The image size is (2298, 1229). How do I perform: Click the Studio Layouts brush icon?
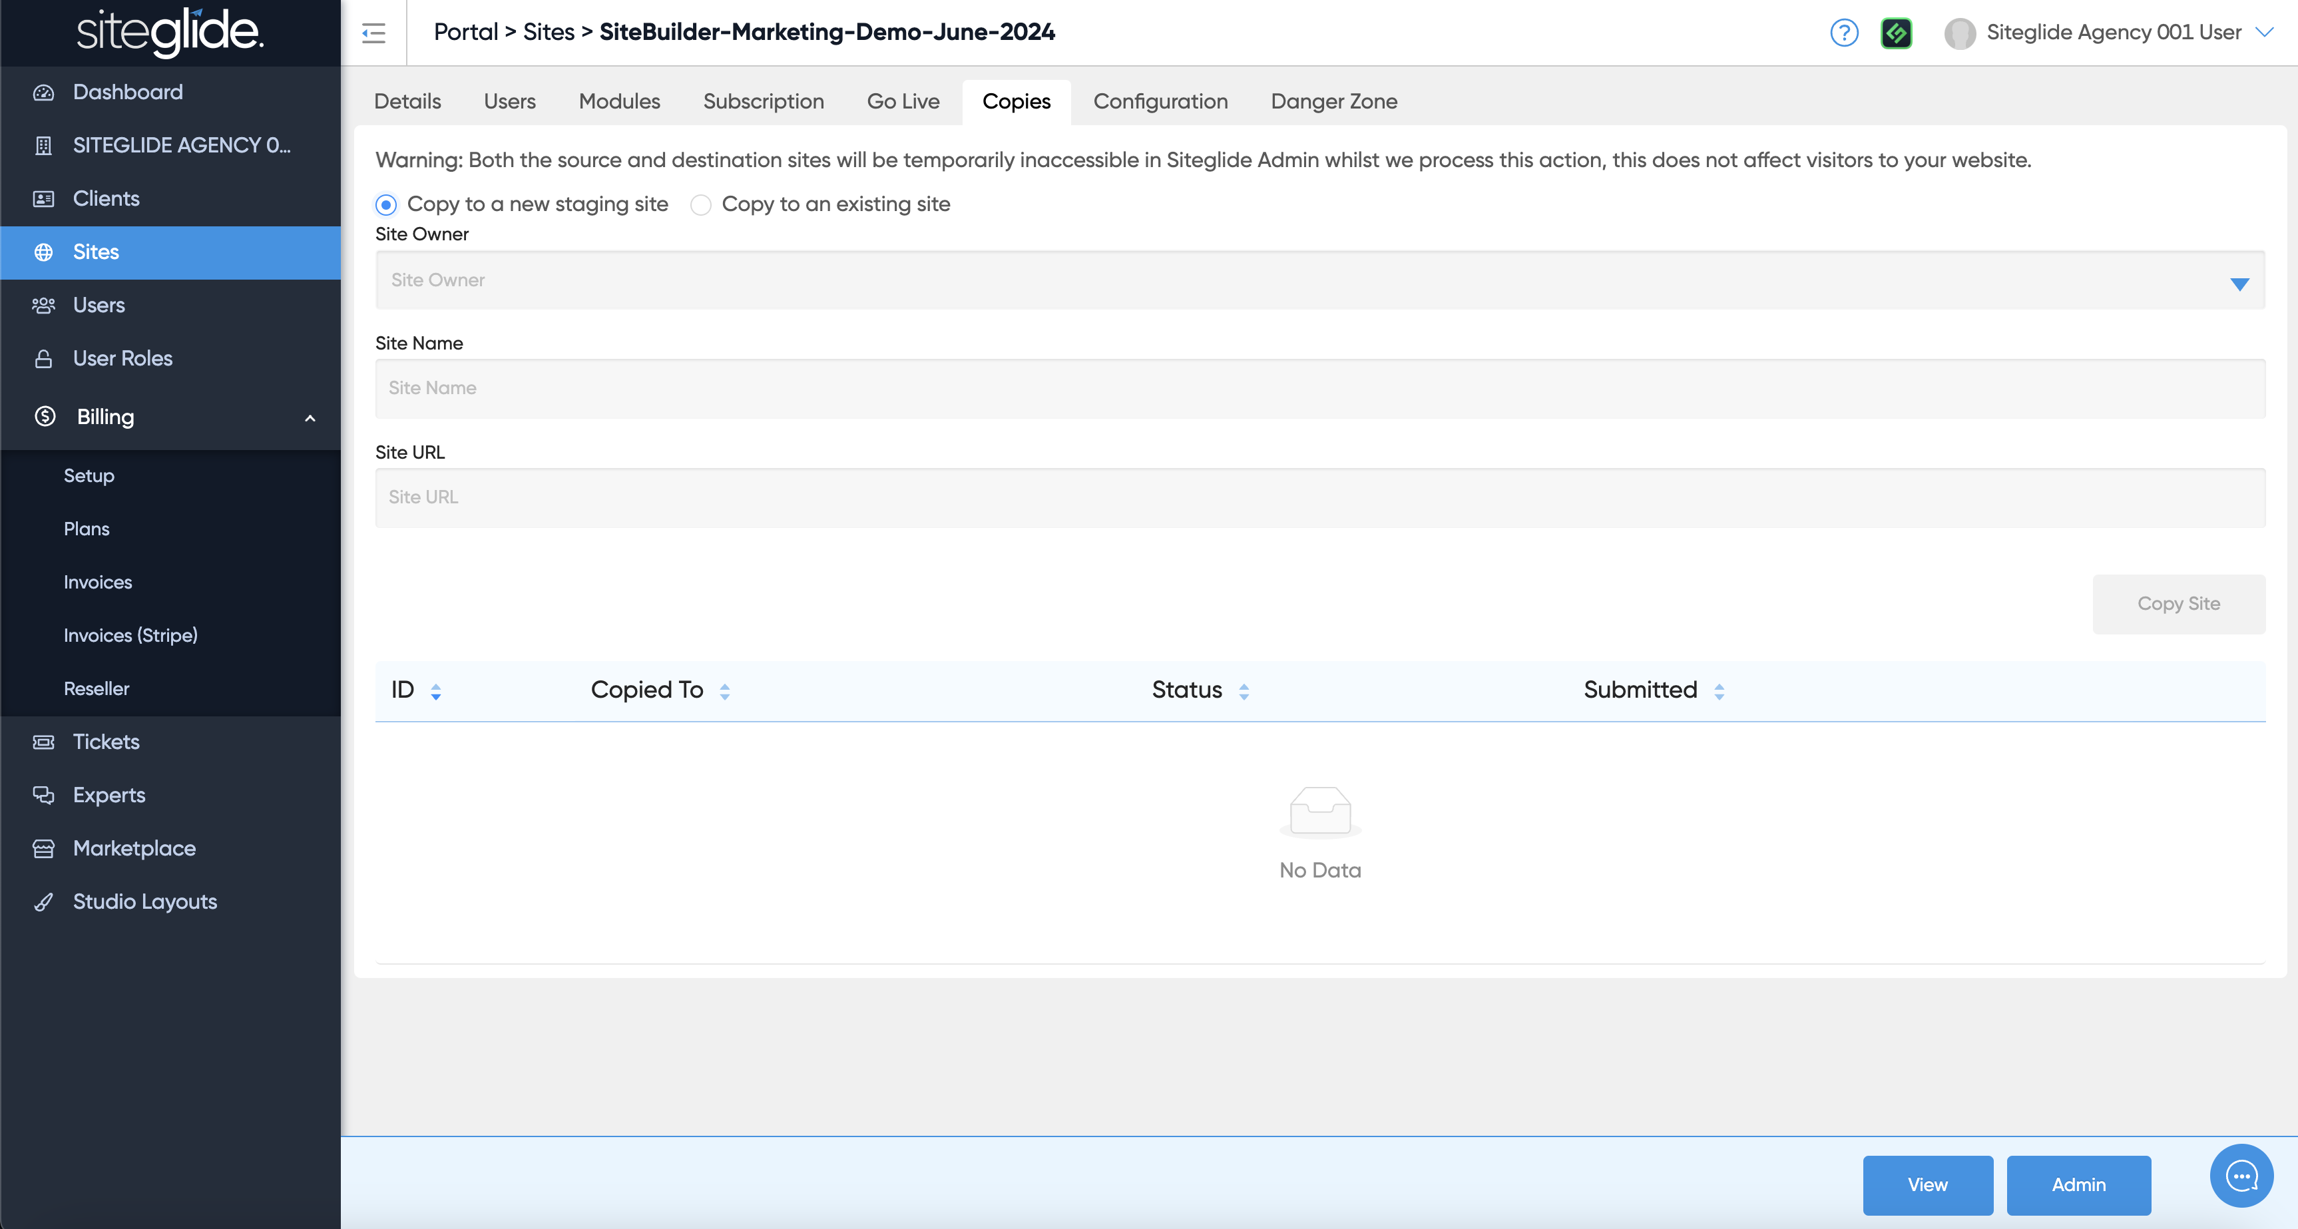(44, 901)
